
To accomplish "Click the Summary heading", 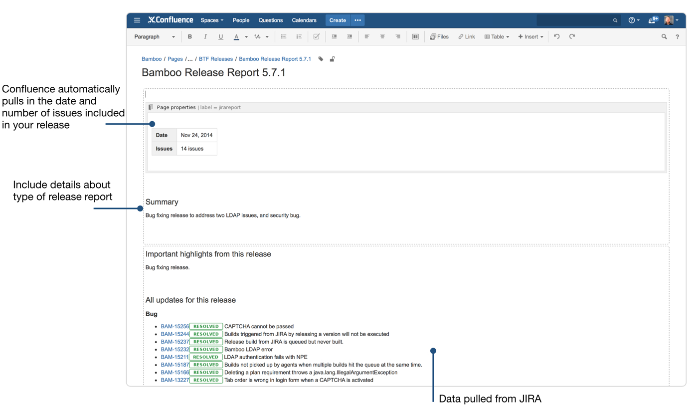I will (x=162, y=202).
